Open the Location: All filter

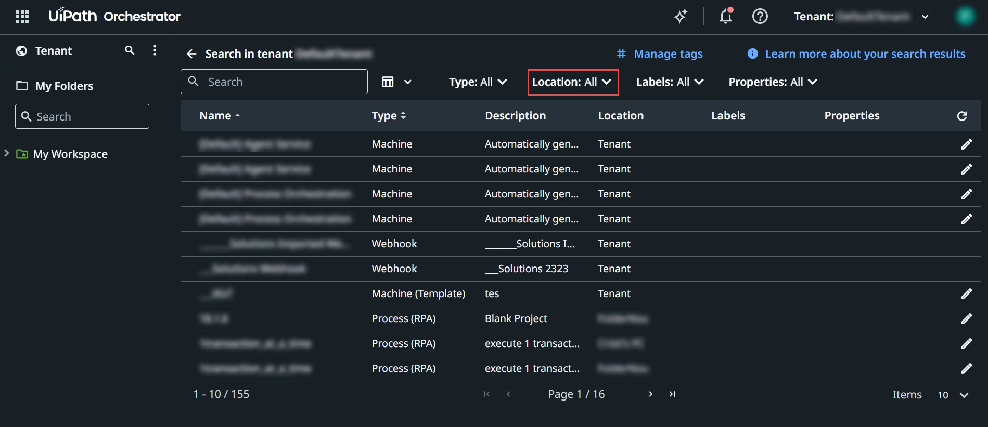(572, 82)
